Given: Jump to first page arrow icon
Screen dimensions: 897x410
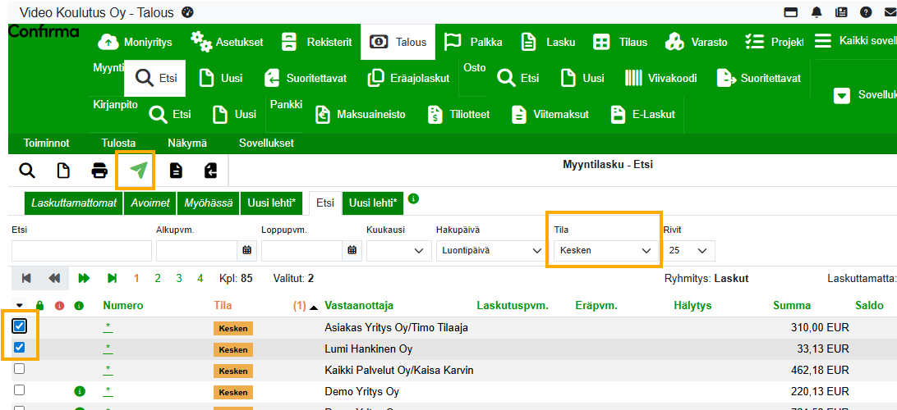Looking at the screenshot, I should [26, 279].
